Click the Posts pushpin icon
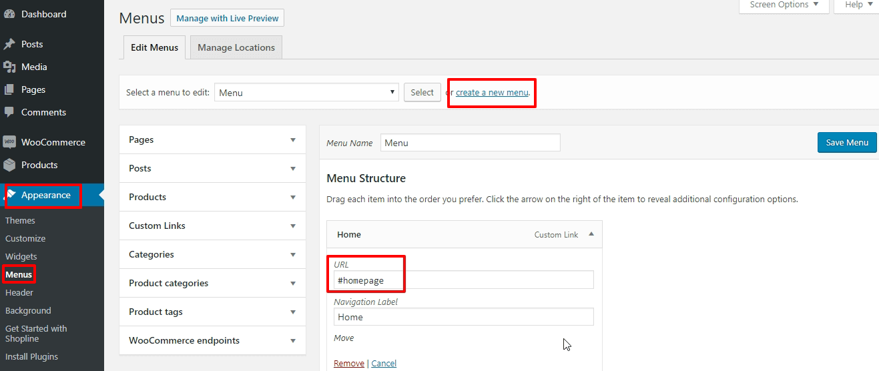 [x=9, y=44]
